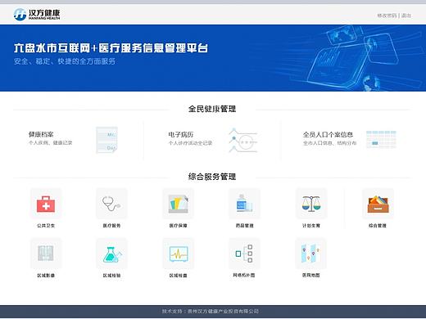Open the 区域检查 heartbeat monitor icon
The image size is (426, 319).
click(178, 254)
